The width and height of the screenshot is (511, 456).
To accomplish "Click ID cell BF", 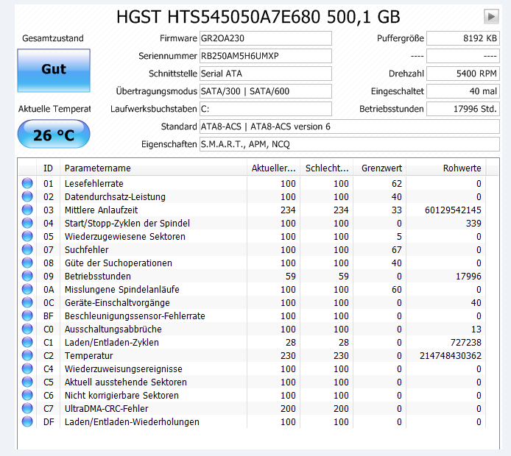I will point(49,316).
